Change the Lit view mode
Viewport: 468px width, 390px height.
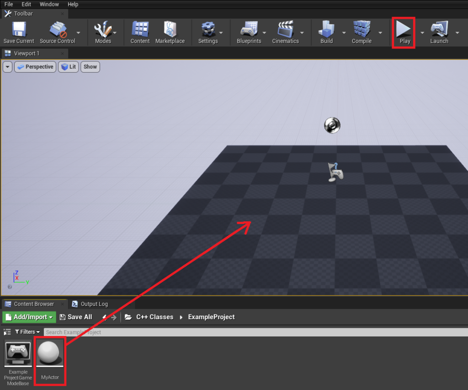69,67
